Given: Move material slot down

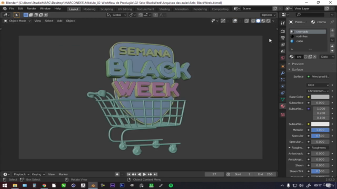Looking at the screenshot, I should click(x=332, y=51).
